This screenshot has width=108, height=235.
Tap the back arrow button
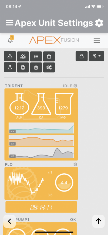coord(9,221)
